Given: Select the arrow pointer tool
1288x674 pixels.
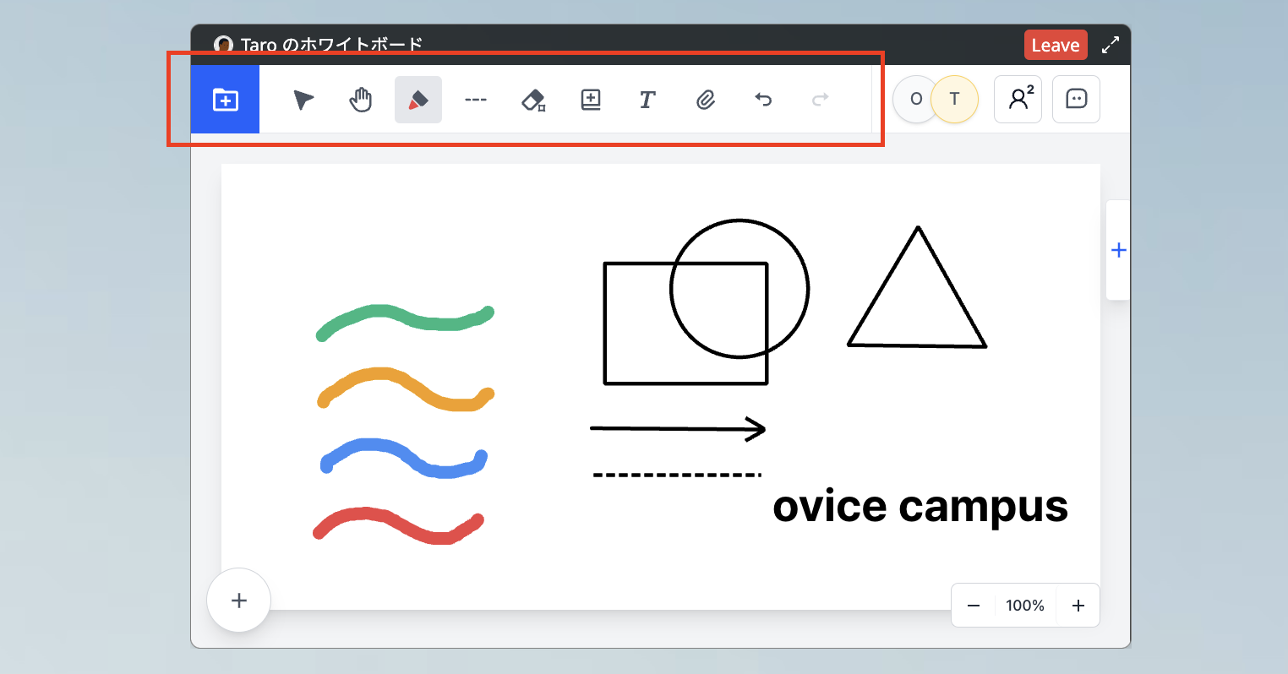Looking at the screenshot, I should click(303, 100).
